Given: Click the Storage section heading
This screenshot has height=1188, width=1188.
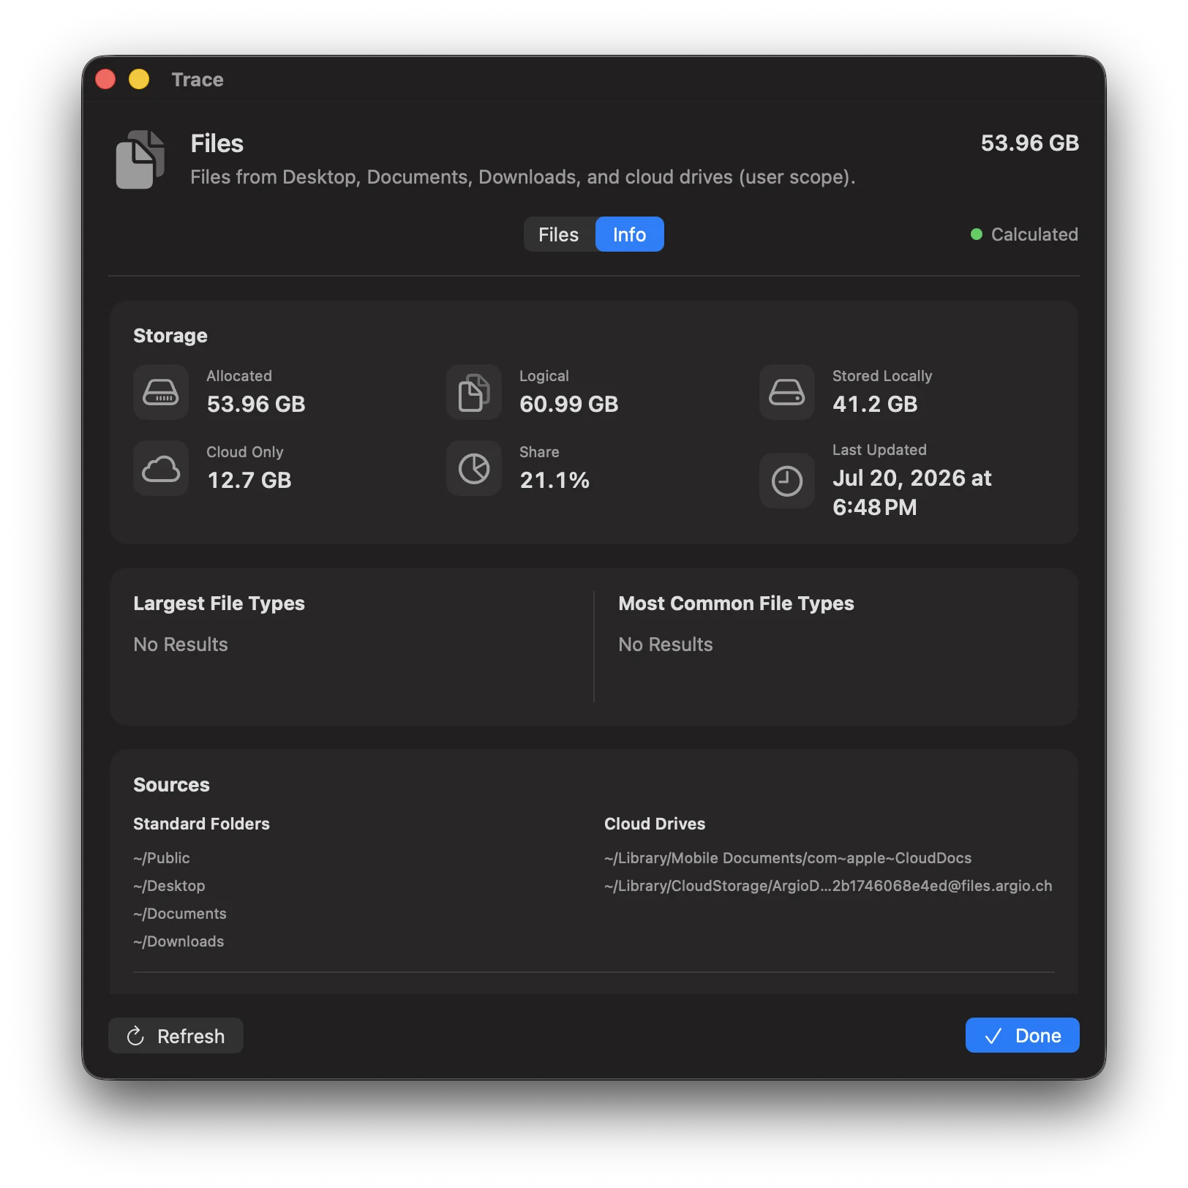Looking at the screenshot, I should click(170, 336).
